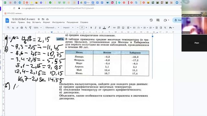Image resolution: width=207 pixels, height=116 pixels.
Task: Decrease the paragraph indent
Action: [x=157, y=28]
